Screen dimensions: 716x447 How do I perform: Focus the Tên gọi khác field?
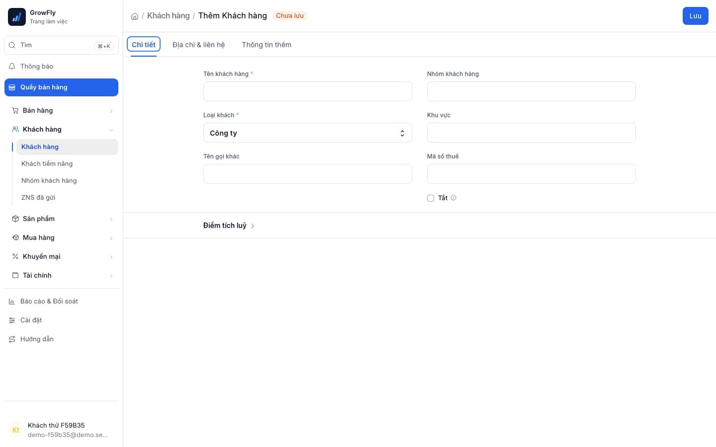[x=308, y=174]
